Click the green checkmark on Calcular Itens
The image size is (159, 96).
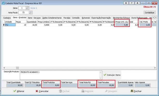pos(105,75)
